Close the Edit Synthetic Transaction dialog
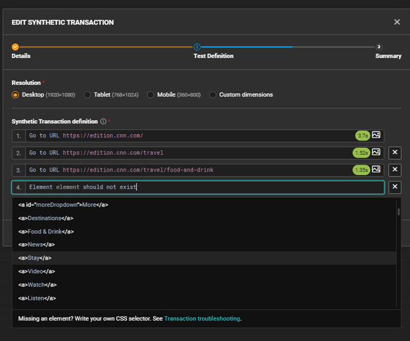The width and height of the screenshot is (410, 341). [397, 22]
